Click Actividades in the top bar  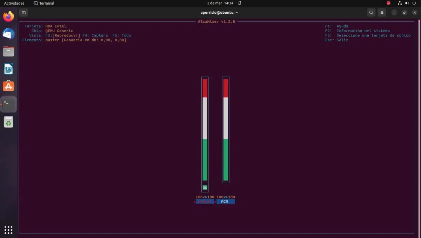(x=14, y=3)
